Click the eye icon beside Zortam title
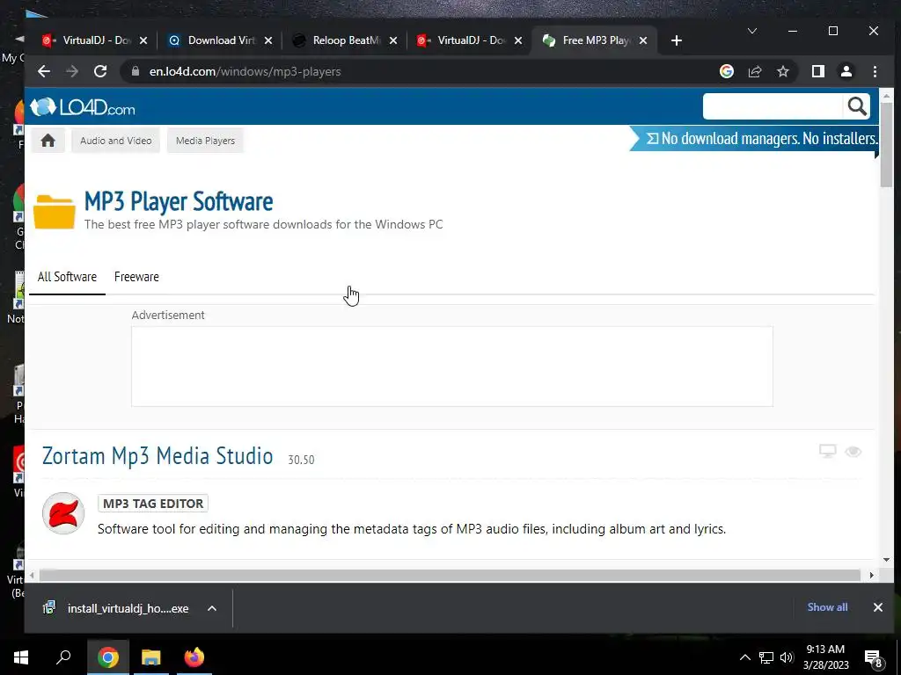The width and height of the screenshot is (901, 675). coord(853,452)
